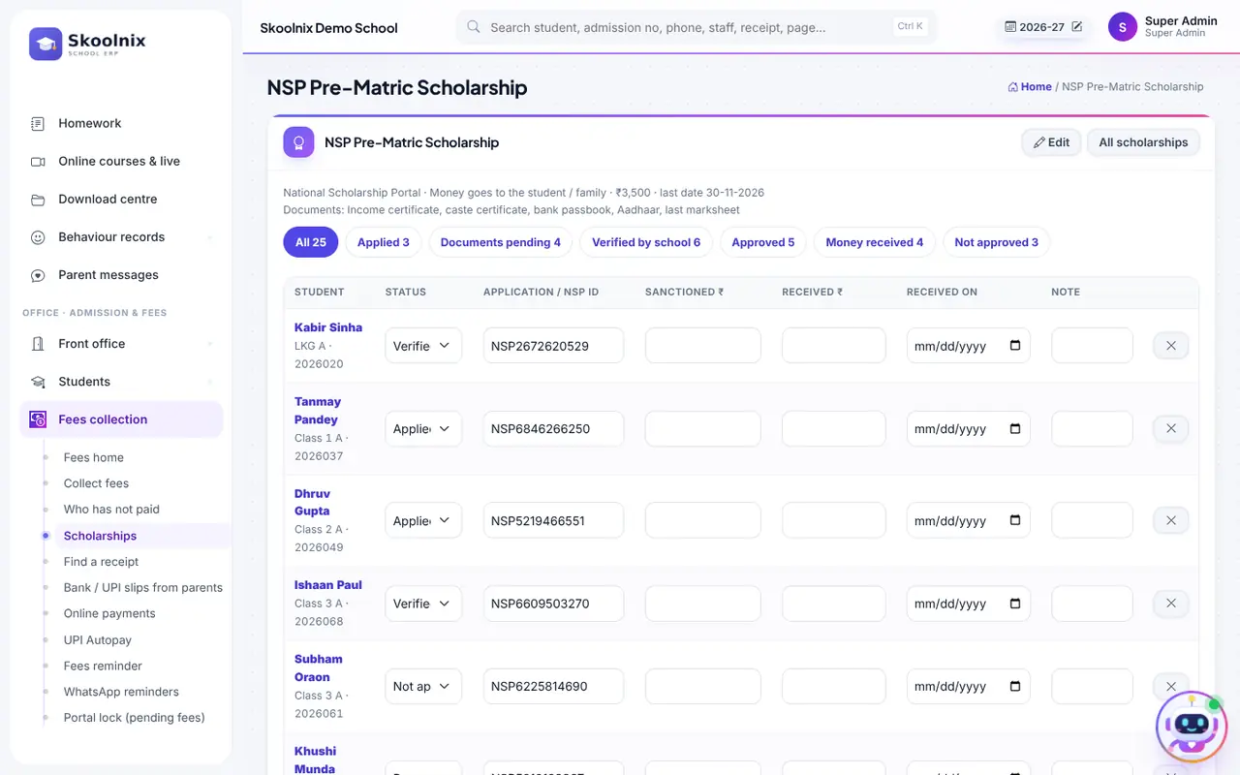The image size is (1240, 775).
Task: Show the Not approved 3 filter
Action: pyautogui.click(x=996, y=242)
